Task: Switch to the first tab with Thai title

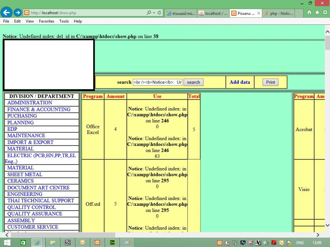Action: point(181,13)
